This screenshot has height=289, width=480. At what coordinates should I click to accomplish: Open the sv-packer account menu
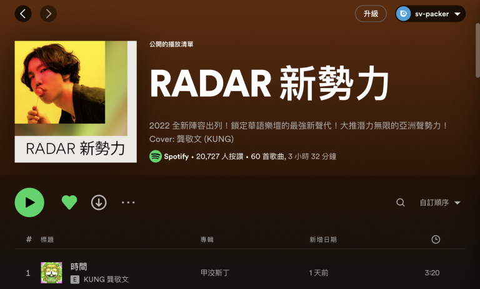click(431, 14)
